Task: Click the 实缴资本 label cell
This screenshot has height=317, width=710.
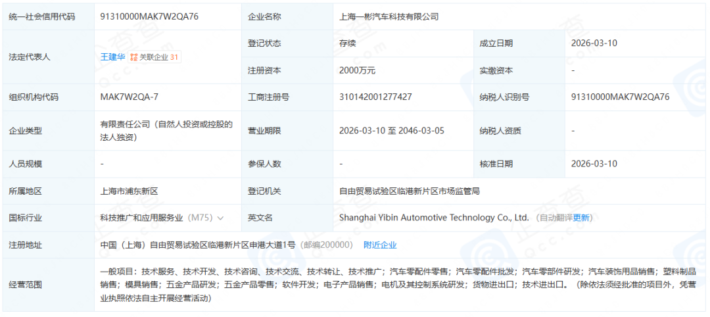Action: pos(519,70)
